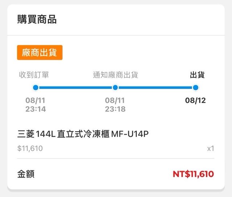Open product 三菱 144L 直立式冷凍櫃 MF-U14P
This screenshot has height=197, width=232.
(x=83, y=134)
